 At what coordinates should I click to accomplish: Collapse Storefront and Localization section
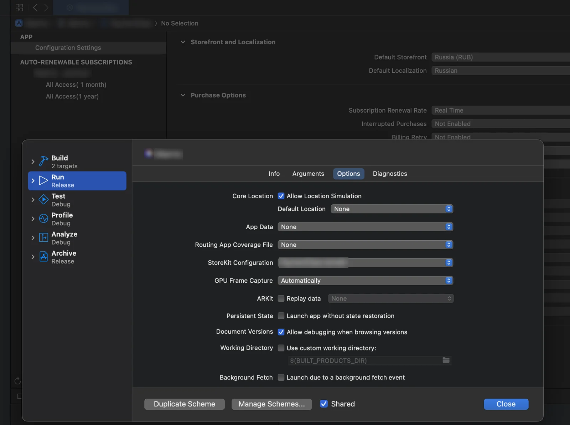183,42
